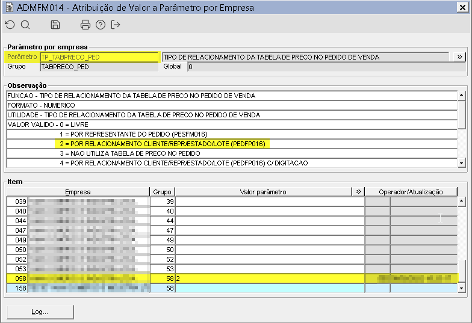Expand the » button beside parameter description
Screen dimensions: 472x323
[460, 57]
